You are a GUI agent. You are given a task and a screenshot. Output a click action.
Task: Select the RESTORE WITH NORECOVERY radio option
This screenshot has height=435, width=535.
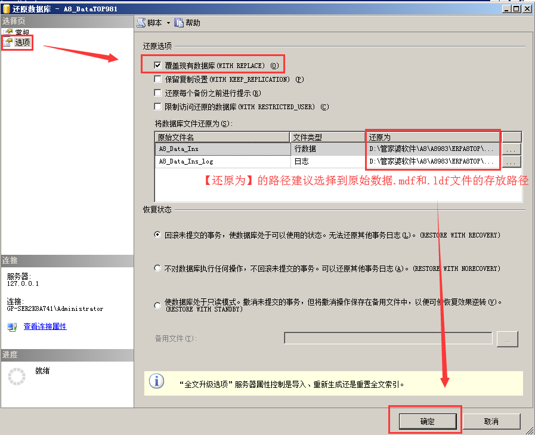tap(157, 268)
